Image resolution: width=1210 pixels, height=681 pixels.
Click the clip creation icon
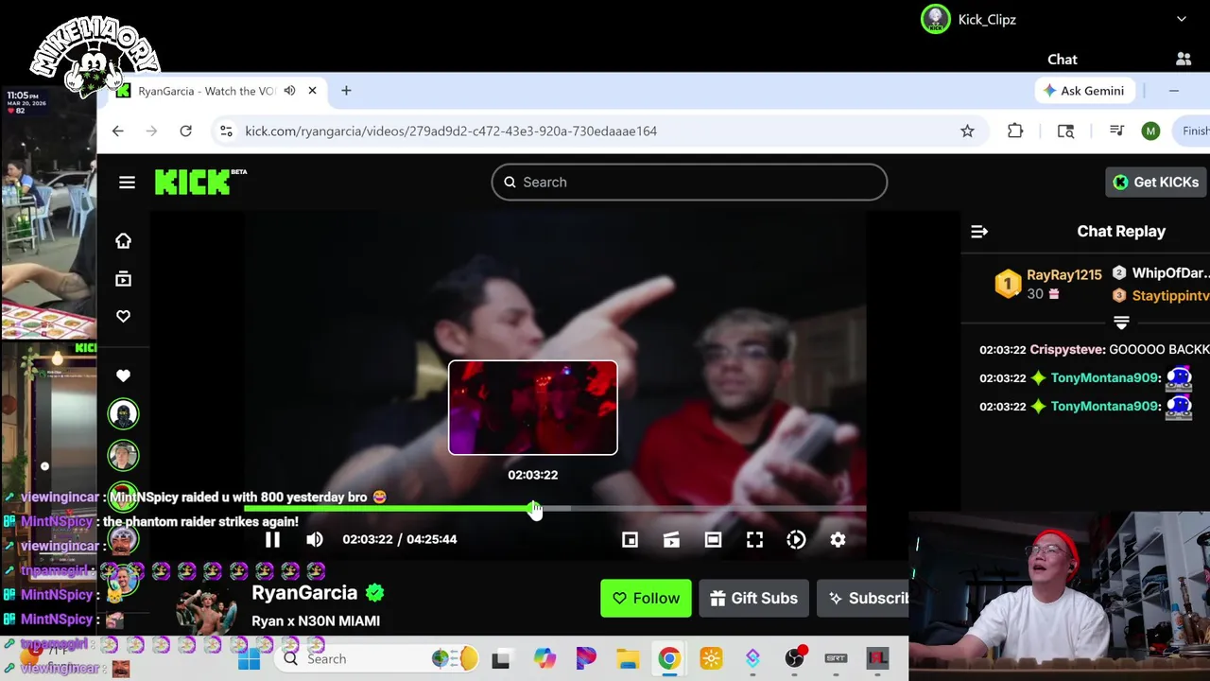pyautogui.click(x=671, y=539)
